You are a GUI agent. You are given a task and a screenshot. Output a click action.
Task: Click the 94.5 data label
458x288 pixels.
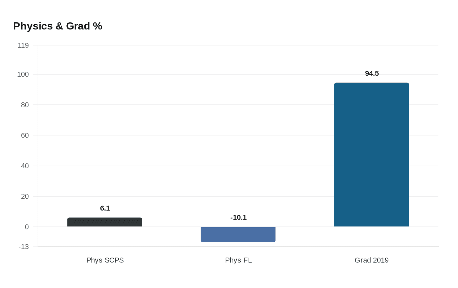coord(372,74)
